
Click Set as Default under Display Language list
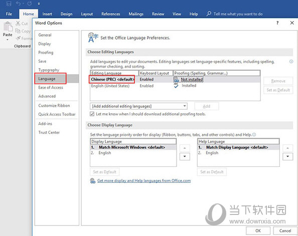click(x=104, y=172)
